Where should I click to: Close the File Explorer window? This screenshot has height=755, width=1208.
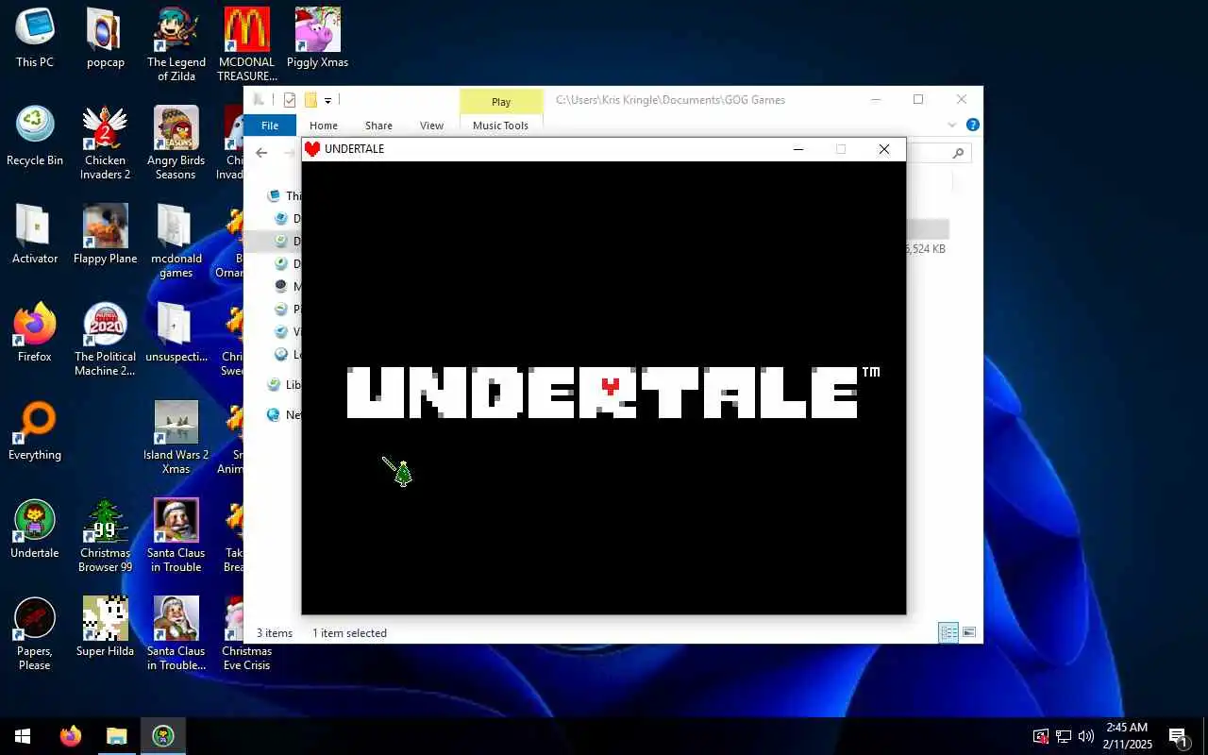(962, 99)
